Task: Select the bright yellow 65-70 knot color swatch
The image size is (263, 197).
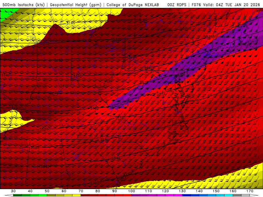Action: [77, 195]
